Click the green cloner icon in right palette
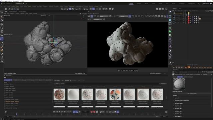213x120 pixels. [170, 31]
